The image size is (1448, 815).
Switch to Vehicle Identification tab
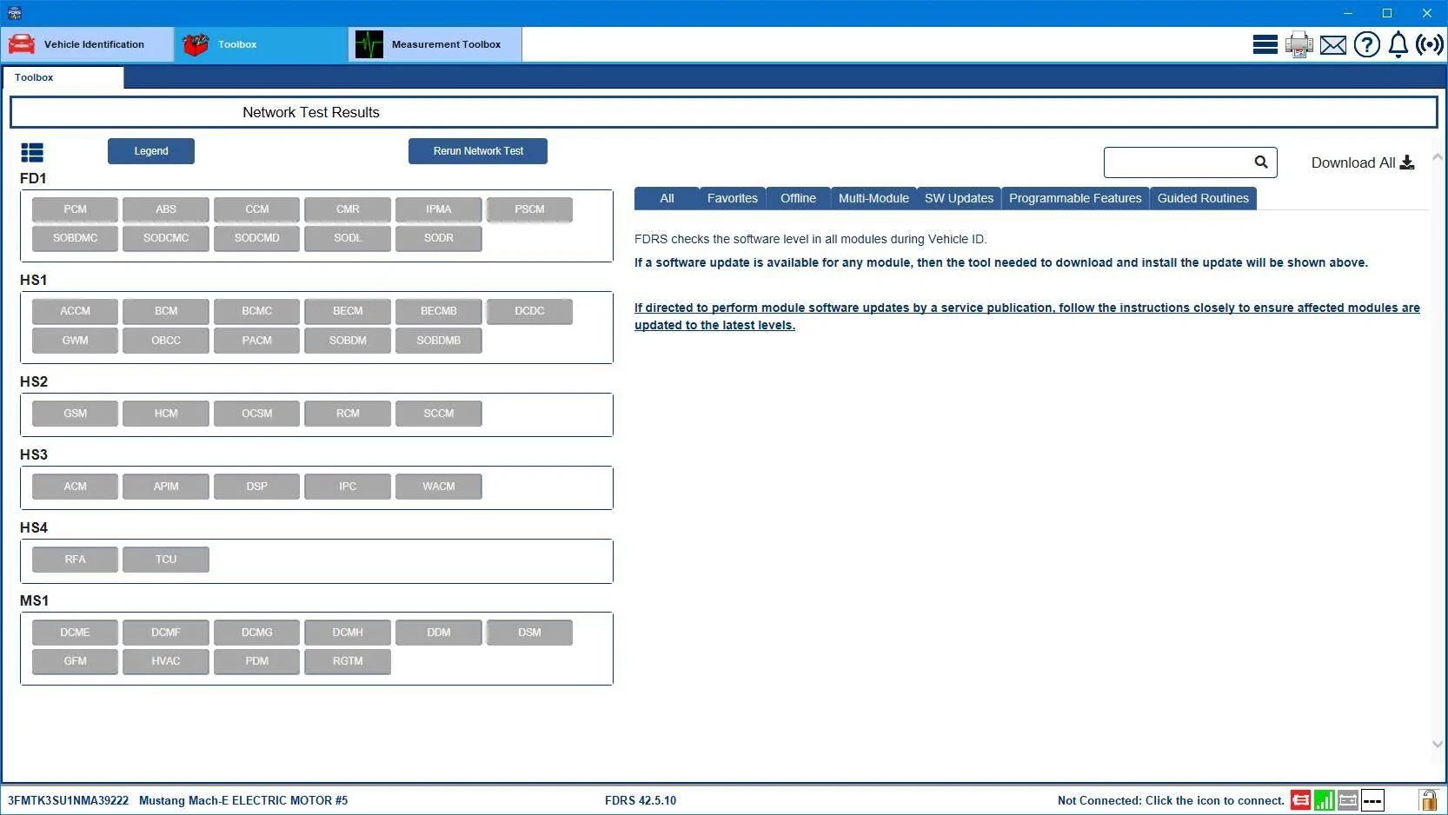coord(88,44)
